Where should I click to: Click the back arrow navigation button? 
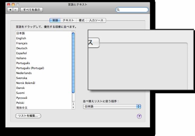pyautogui.click(x=10, y=10)
